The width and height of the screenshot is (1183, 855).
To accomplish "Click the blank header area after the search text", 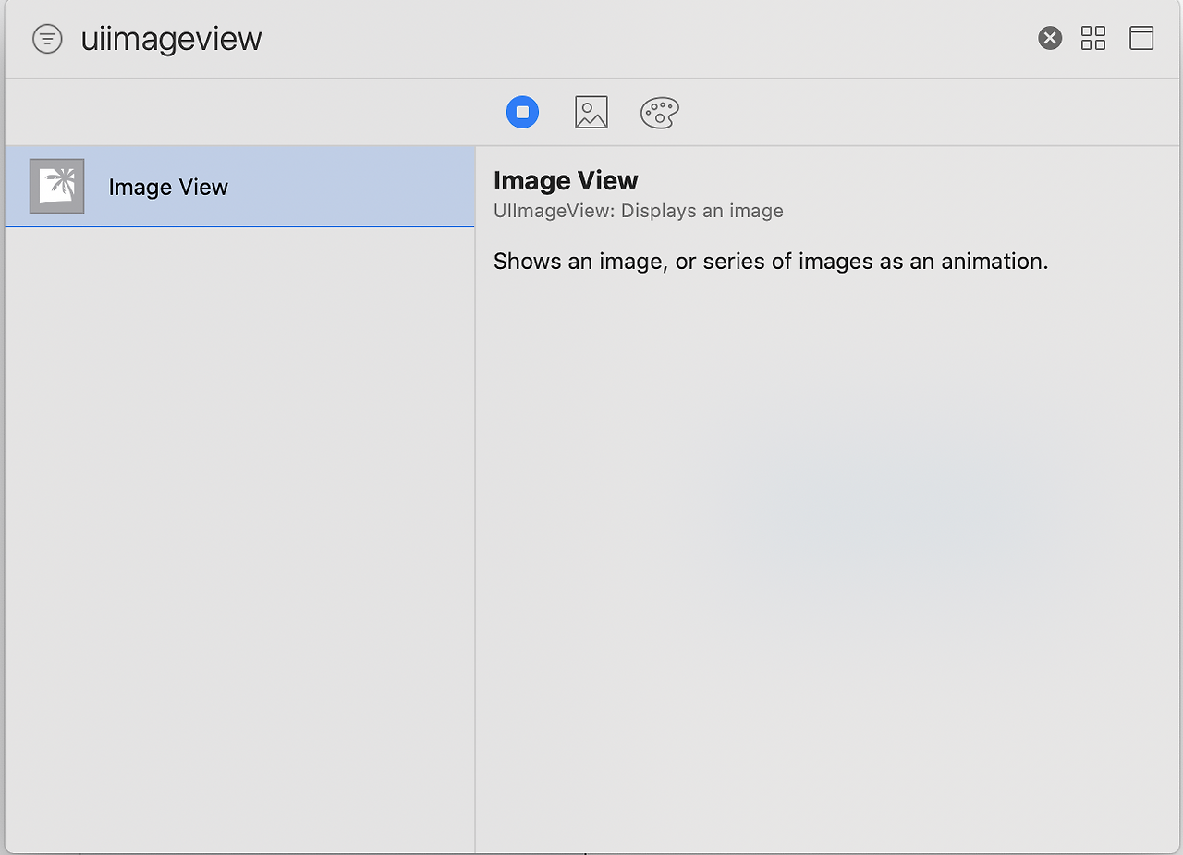I will click(647, 39).
